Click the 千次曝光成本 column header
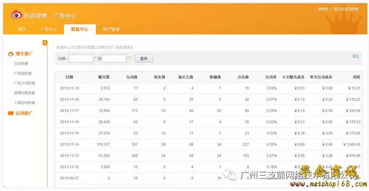This screenshot has width=369, height=191. coord(293,77)
